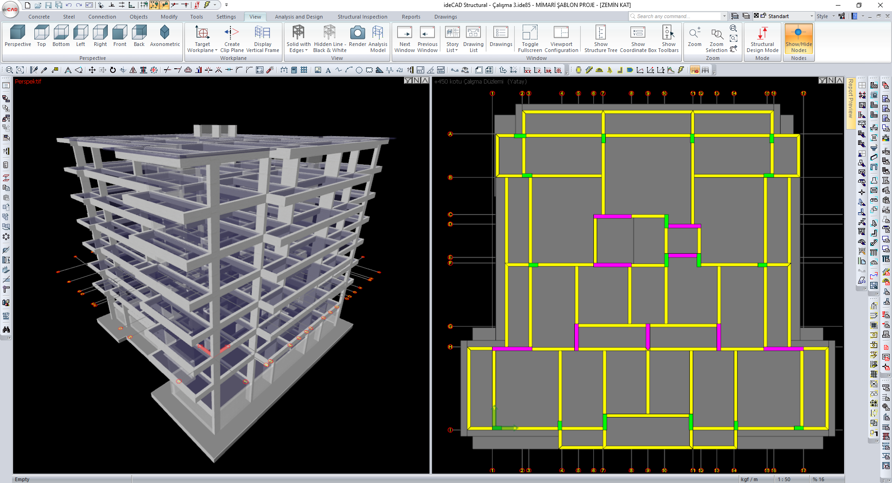The width and height of the screenshot is (892, 483).
Task: Toggle Structural Design Mode
Action: point(762,38)
